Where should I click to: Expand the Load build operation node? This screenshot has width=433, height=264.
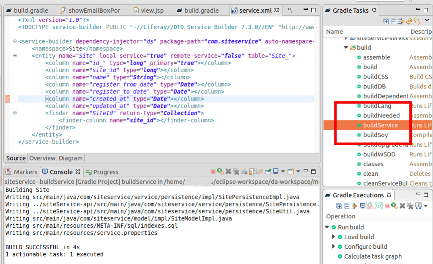[334, 237]
